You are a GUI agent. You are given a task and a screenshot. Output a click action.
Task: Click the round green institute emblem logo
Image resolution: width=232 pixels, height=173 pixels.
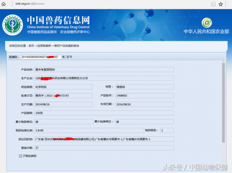click(13, 25)
